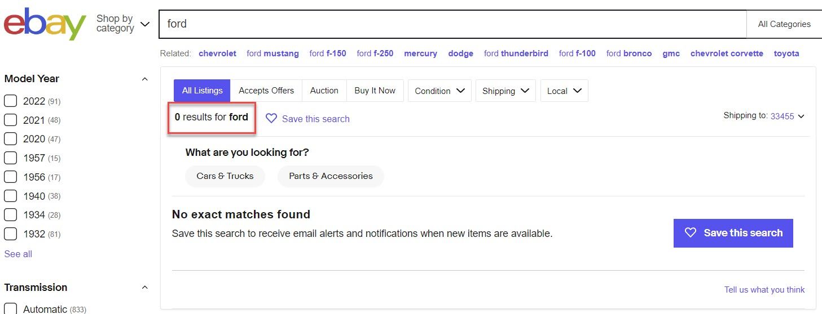
Task: Click heart icon beside Save this search link
Action: 271,119
